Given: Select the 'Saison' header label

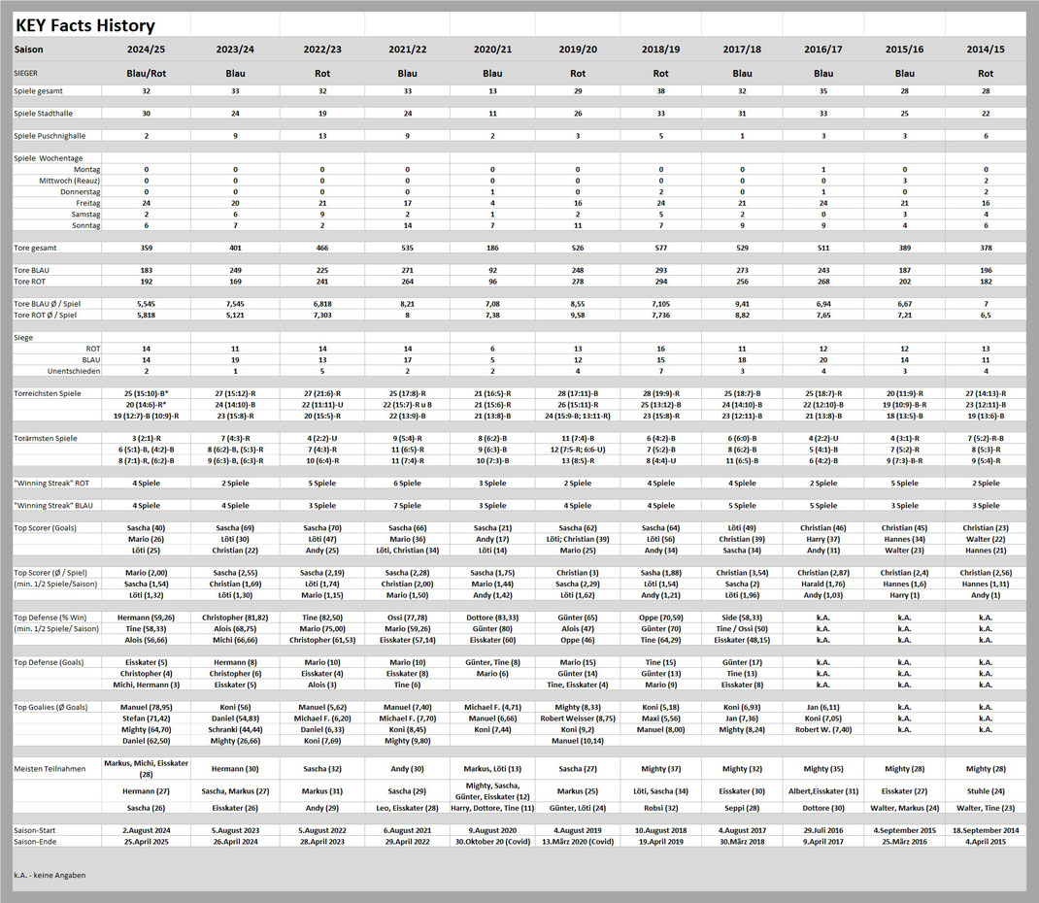Looking at the screenshot, I should (x=28, y=49).
